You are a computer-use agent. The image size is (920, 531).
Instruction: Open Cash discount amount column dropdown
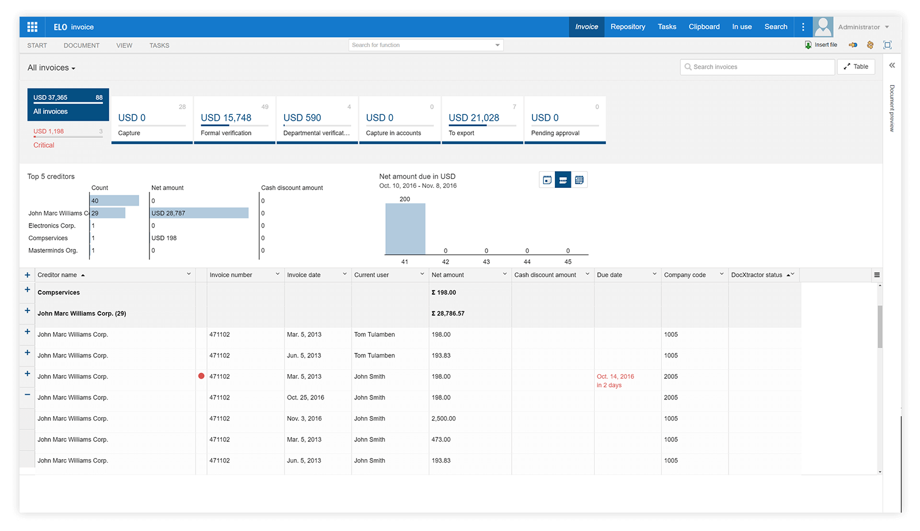pyautogui.click(x=588, y=274)
